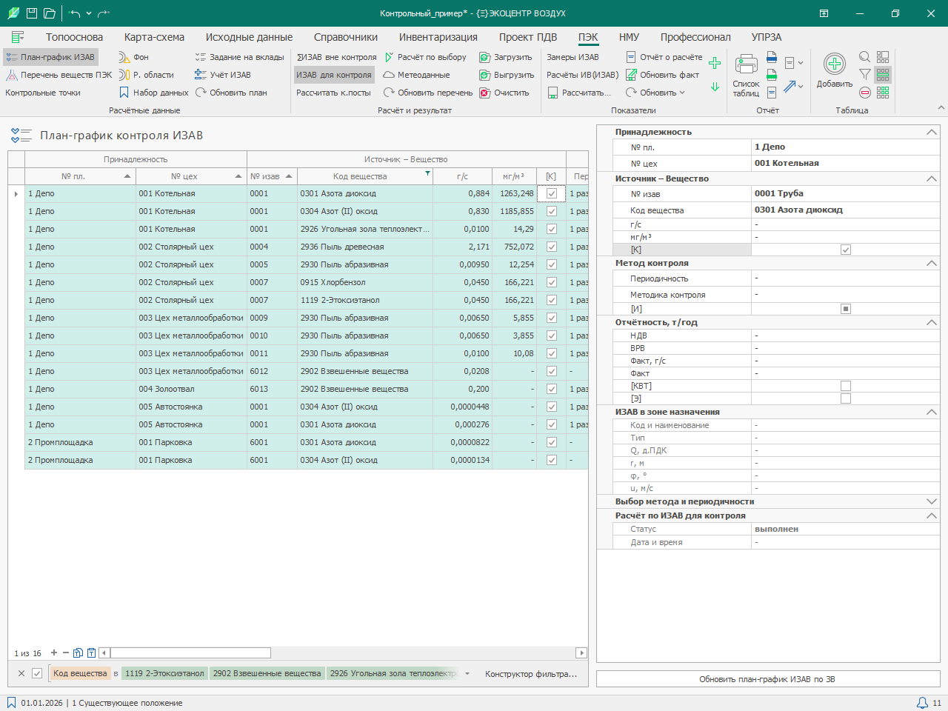This screenshot has height=711, width=948.
Task: Disable the filter checkbox near Код вещества
Action: coord(37,673)
